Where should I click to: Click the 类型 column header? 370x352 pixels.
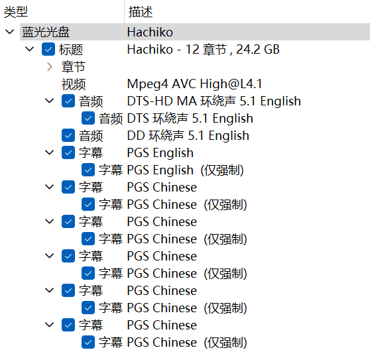point(16,12)
